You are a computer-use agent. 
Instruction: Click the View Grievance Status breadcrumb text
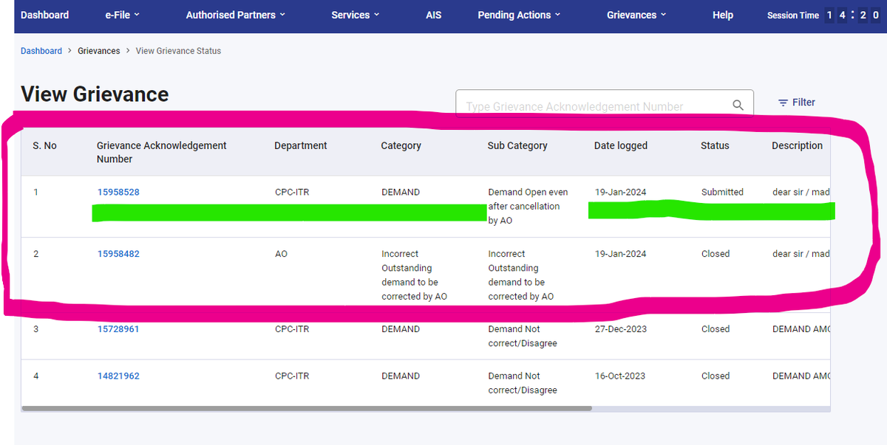coord(178,51)
